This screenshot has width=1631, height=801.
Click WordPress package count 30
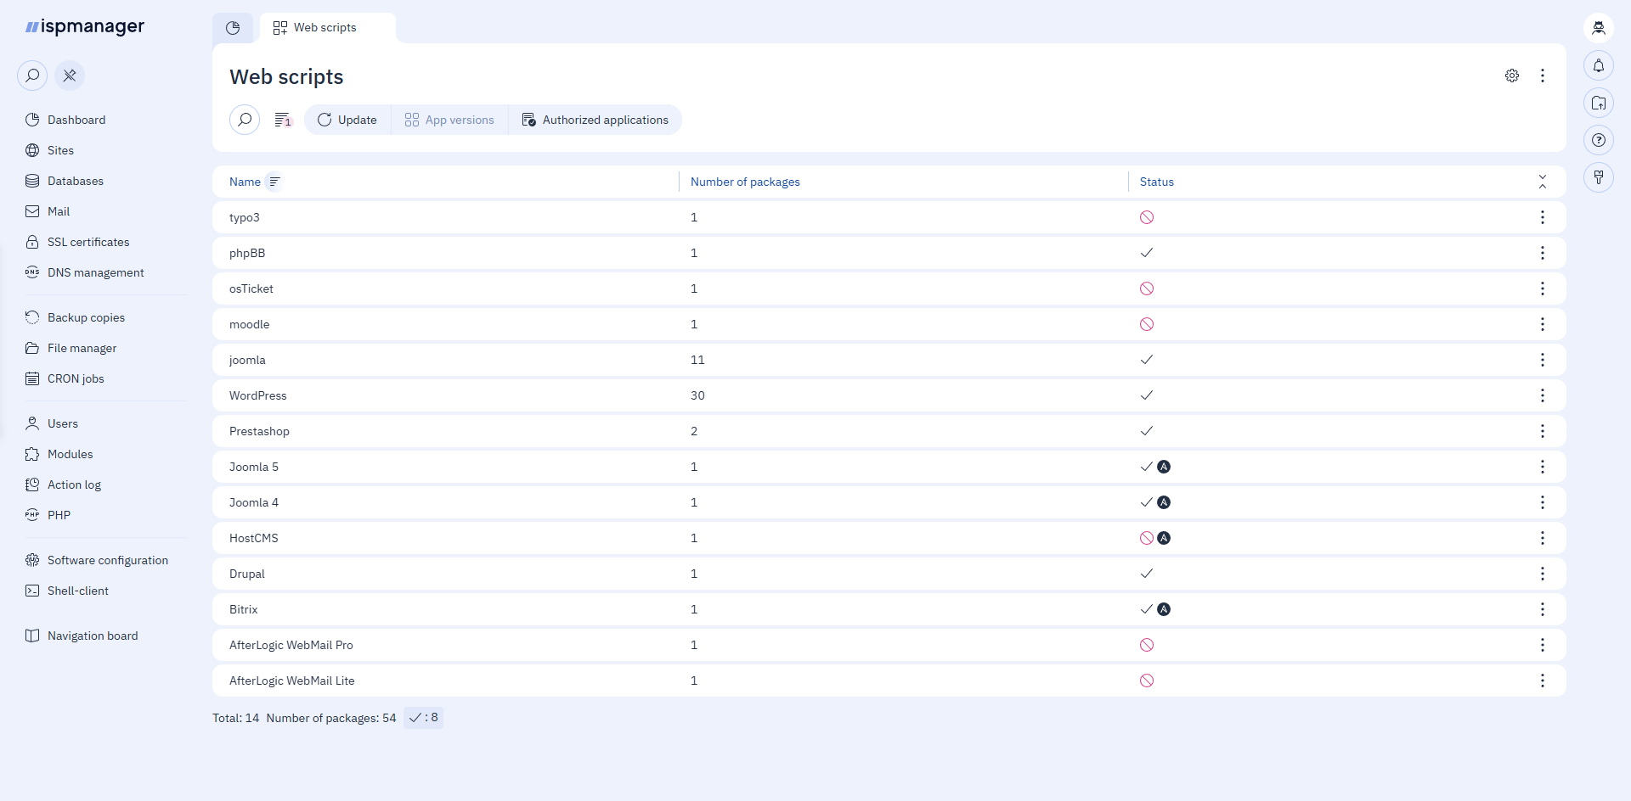click(x=697, y=395)
